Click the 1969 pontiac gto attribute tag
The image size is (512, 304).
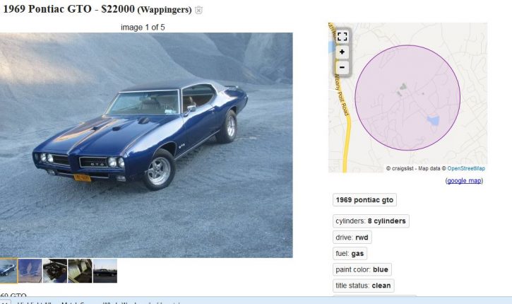pos(364,200)
